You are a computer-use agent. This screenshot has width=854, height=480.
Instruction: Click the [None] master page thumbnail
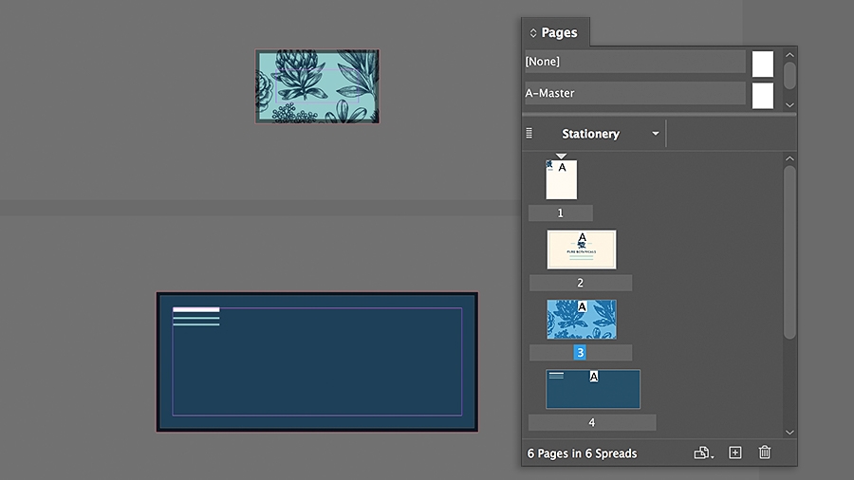click(763, 65)
